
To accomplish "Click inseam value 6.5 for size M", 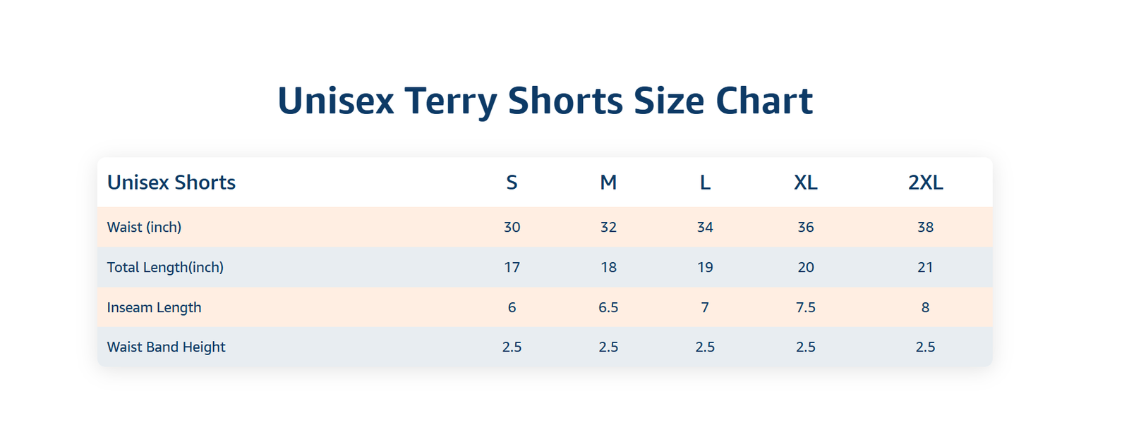I will click(x=608, y=307).
